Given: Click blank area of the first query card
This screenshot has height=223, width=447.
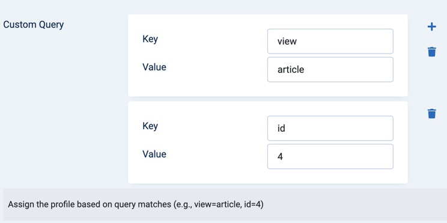Looking at the screenshot, I should 199,85.
